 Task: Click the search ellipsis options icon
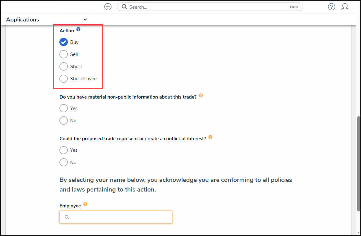click(294, 7)
